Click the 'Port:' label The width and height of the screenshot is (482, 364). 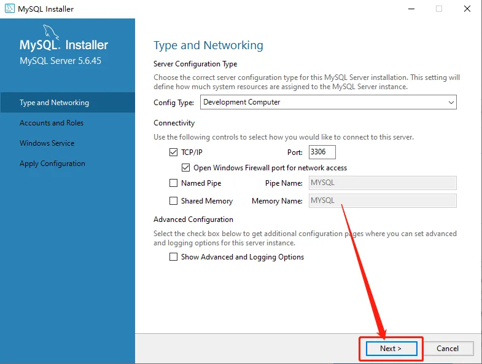pyautogui.click(x=295, y=152)
